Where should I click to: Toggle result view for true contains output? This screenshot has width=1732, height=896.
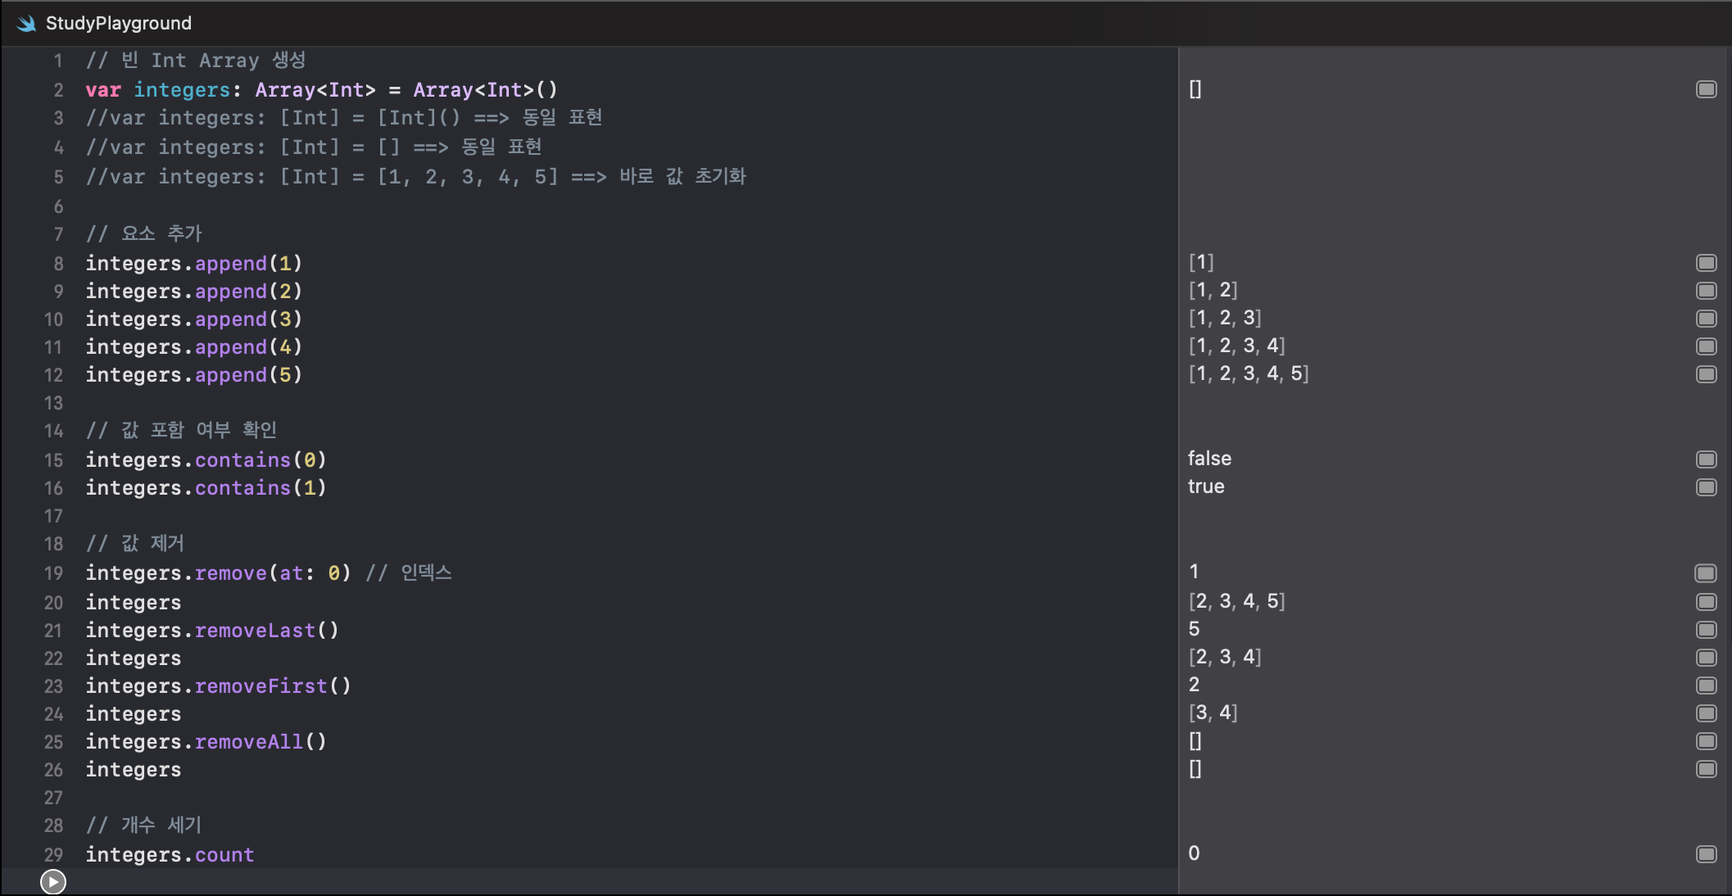1706,487
